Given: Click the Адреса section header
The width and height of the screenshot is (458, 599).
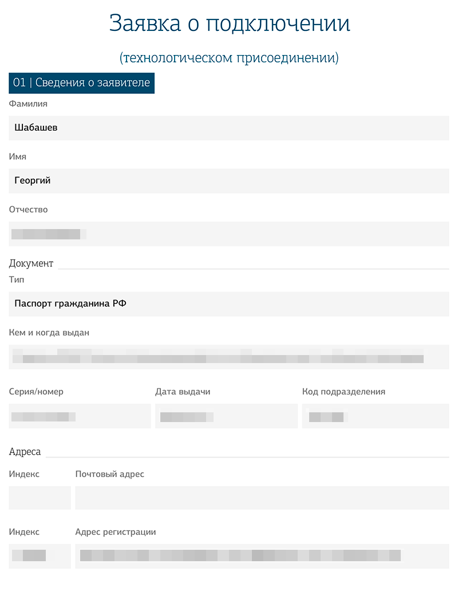Looking at the screenshot, I should tap(25, 452).
